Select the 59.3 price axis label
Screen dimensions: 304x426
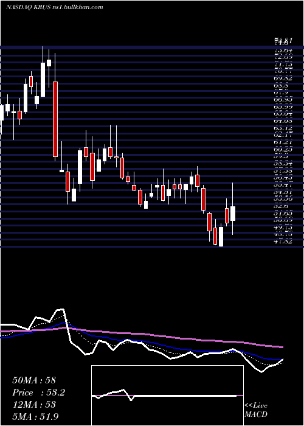(281, 156)
